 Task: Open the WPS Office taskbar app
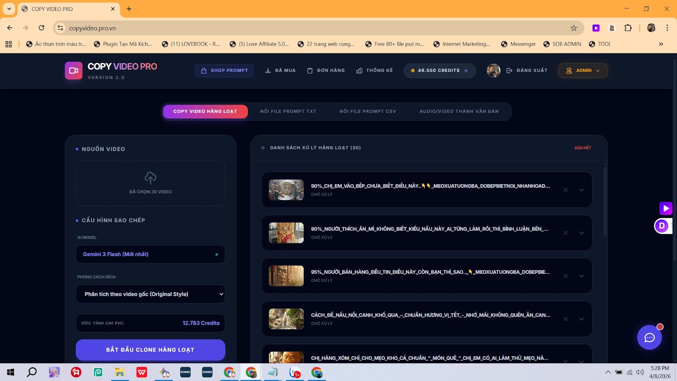[142, 373]
